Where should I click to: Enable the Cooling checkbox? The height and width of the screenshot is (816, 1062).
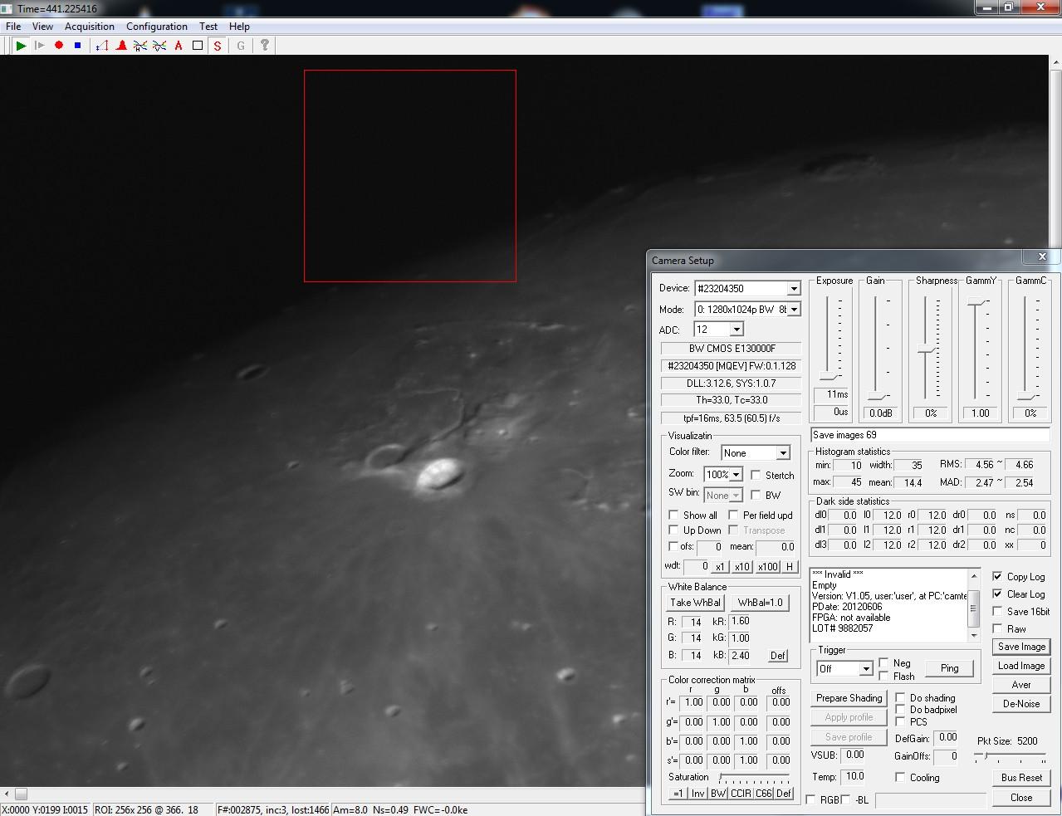[x=900, y=777]
